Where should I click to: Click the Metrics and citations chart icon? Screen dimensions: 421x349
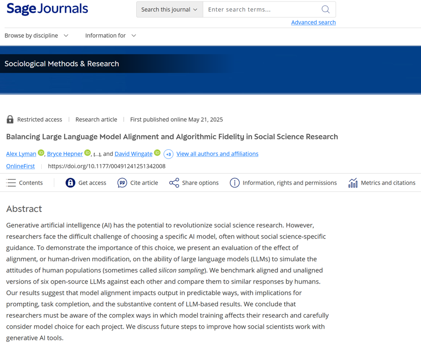[x=353, y=183]
